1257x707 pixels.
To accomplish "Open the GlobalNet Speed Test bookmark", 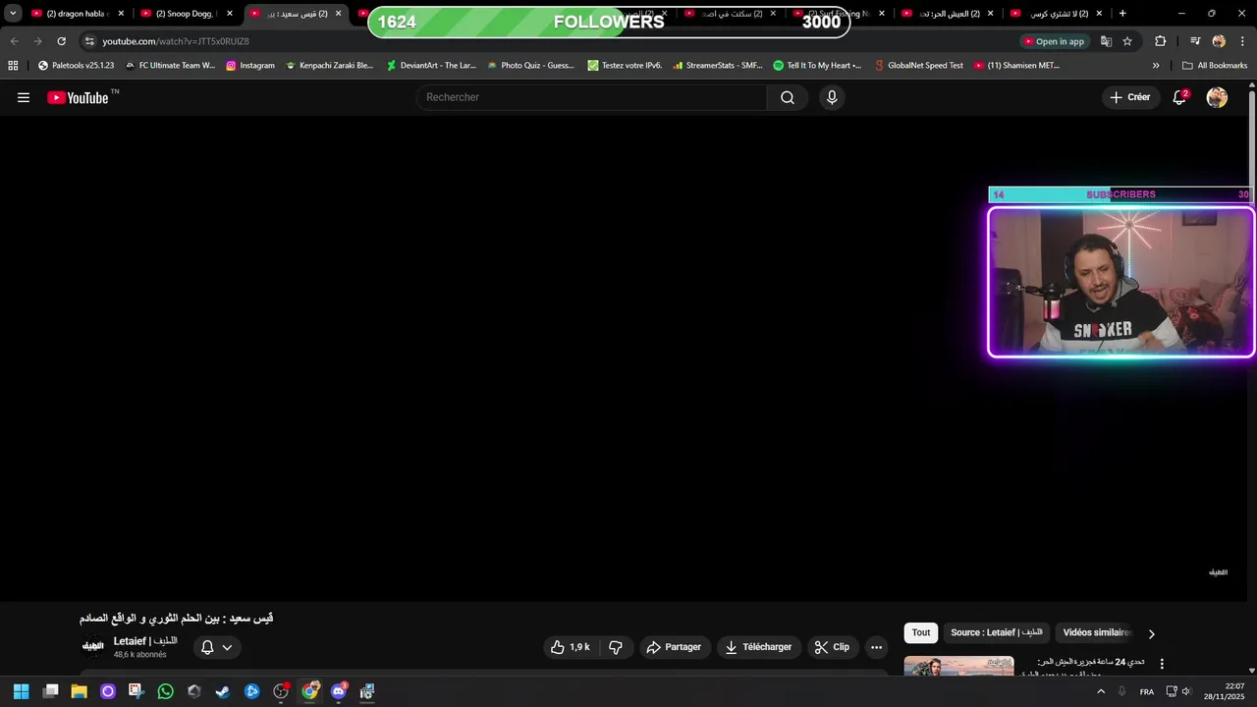I will click(919, 66).
